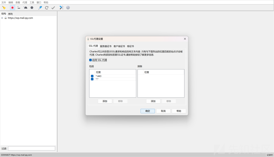Click 添加 under the 排除 list
Image resolution: width=274 pixels, height=157 pixels.
(x=153, y=101)
